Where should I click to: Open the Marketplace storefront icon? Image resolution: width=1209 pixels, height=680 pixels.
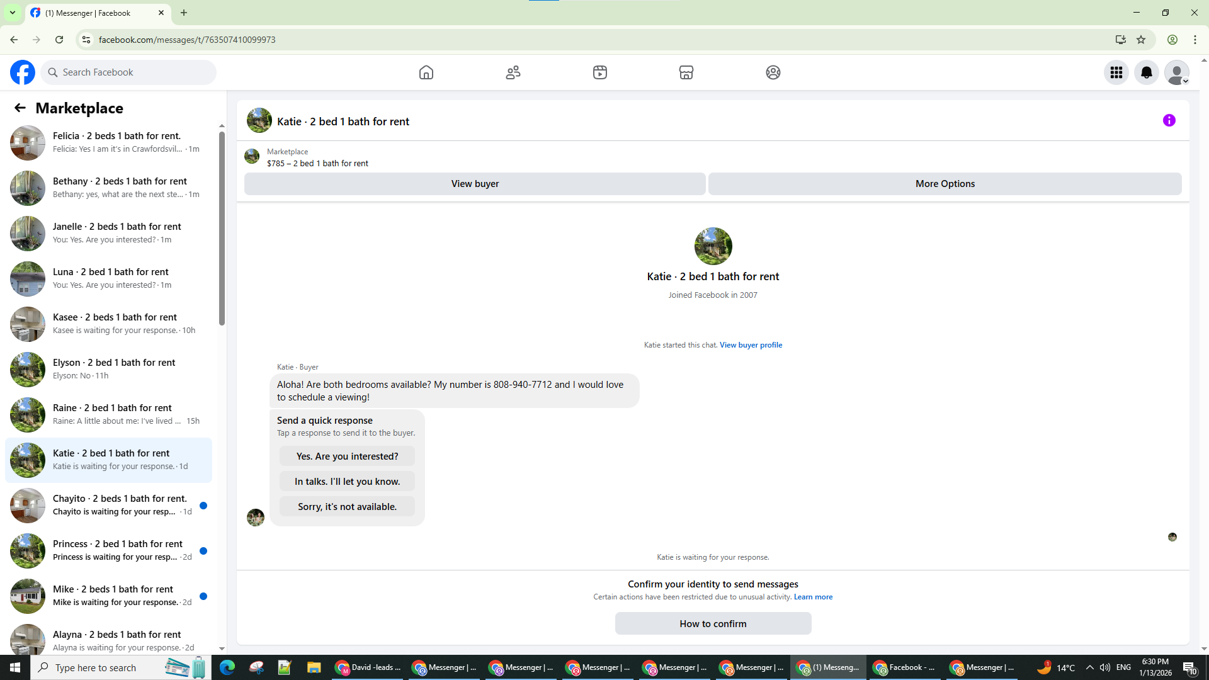pyautogui.click(x=686, y=72)
